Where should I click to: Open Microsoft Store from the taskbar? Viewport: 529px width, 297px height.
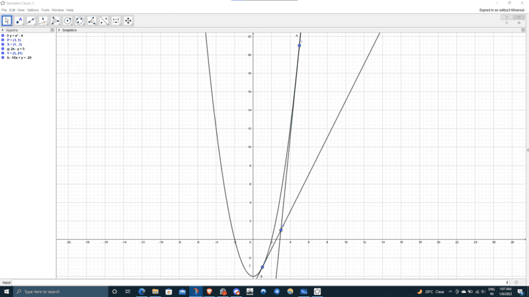[169, 292]
